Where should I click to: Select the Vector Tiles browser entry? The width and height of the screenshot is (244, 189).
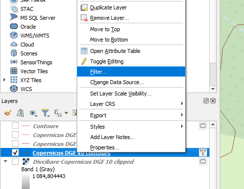[34, 71]
